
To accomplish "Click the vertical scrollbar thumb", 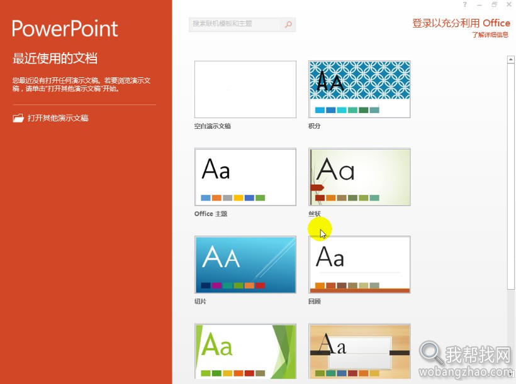I will point(511,177).
